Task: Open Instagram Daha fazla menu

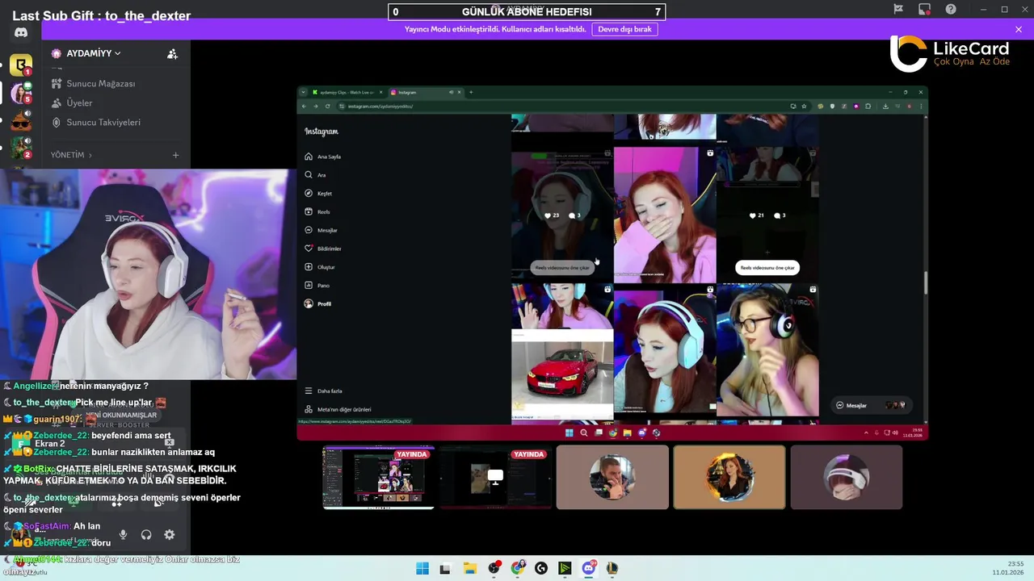Action: 324,391
